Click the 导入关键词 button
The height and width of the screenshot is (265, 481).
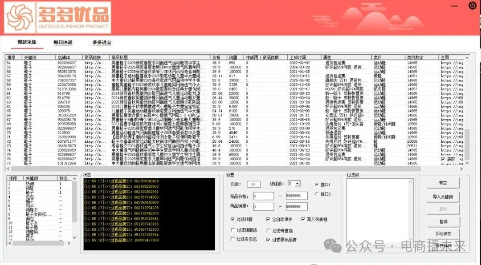pos(442,197)
